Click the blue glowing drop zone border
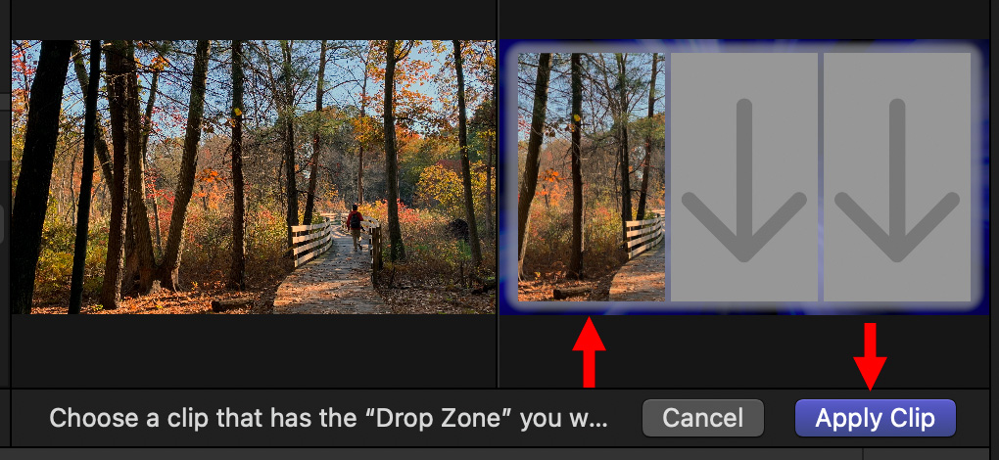 [x=742, y=46]
